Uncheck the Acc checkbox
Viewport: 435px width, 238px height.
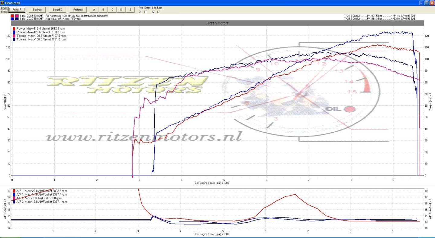tap(140, 12)
